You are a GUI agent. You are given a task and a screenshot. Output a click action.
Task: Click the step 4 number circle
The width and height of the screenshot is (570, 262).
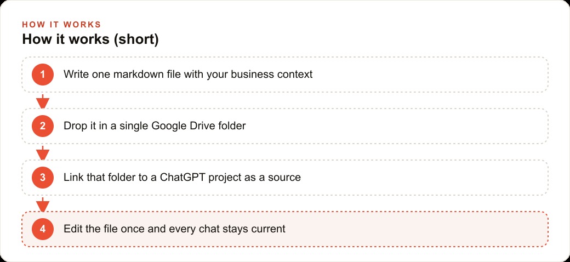coord(43,229)
